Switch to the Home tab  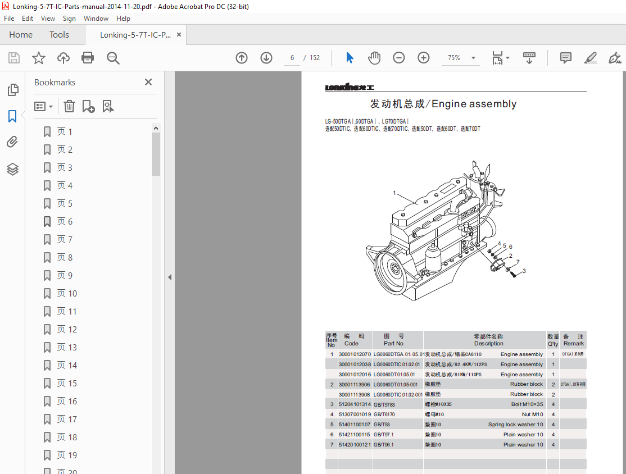pyautogui.click(x=21, y=35)
